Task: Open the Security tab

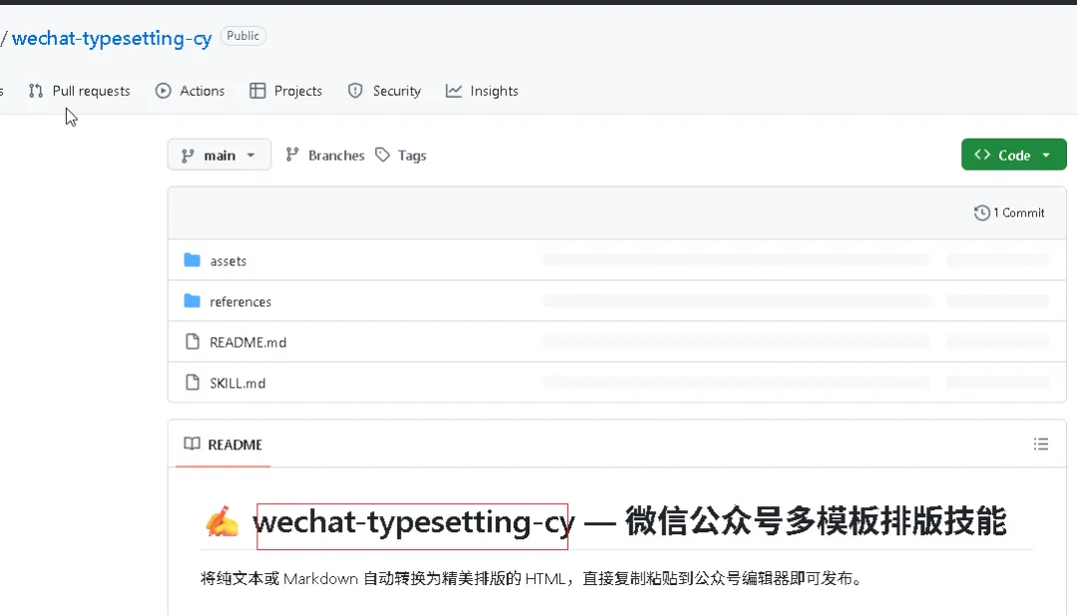Action: (385, 91)
